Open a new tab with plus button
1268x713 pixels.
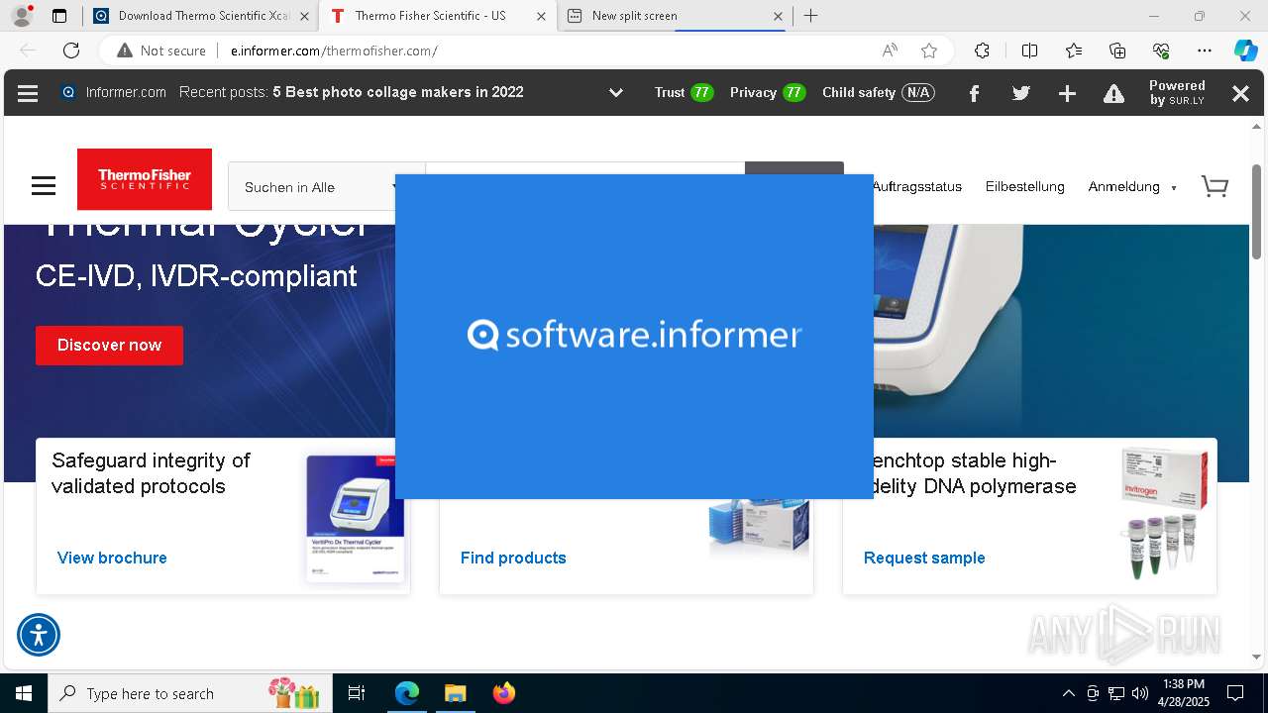(x=810, y=16)
